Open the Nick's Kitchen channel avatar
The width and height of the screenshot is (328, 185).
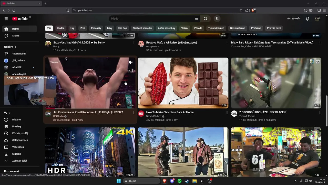coord(141,114)
